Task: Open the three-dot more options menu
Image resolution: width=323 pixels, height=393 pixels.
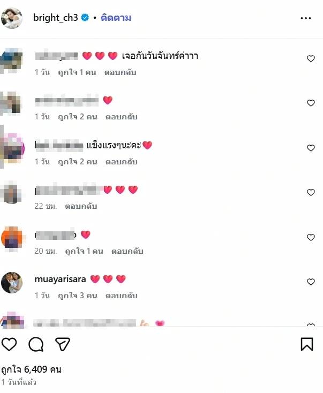Action: coord(306,18)
